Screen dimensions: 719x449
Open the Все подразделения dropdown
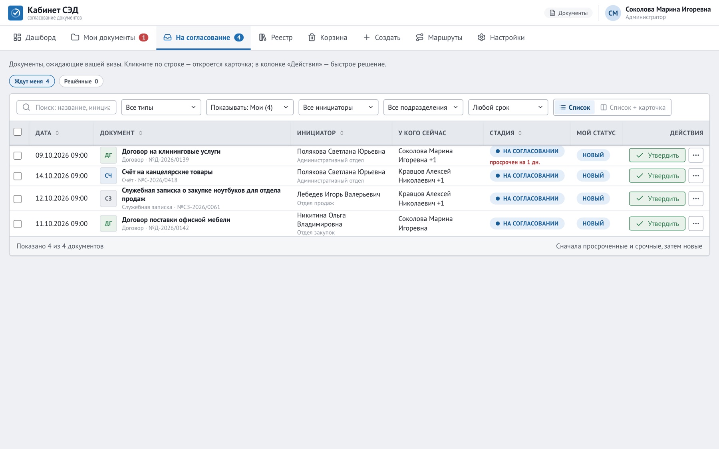(x=423, y=107)
